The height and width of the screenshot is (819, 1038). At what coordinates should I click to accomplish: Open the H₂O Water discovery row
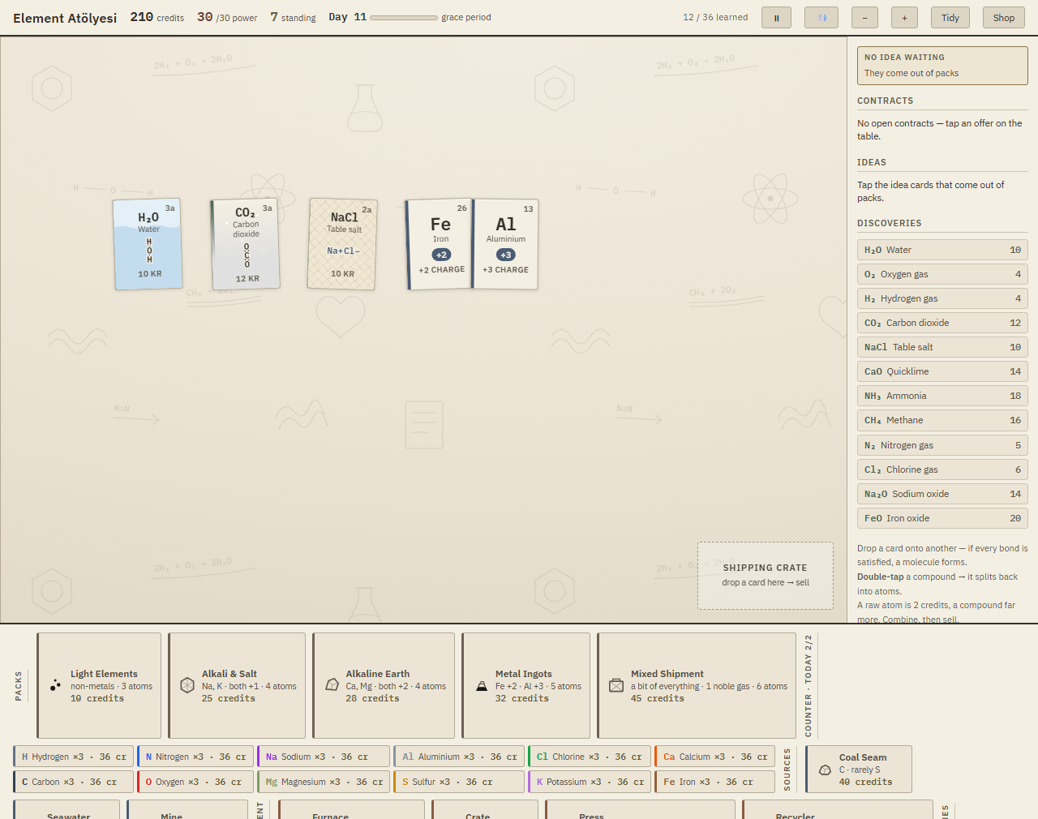pyautogui.click(x=942, y=250)
